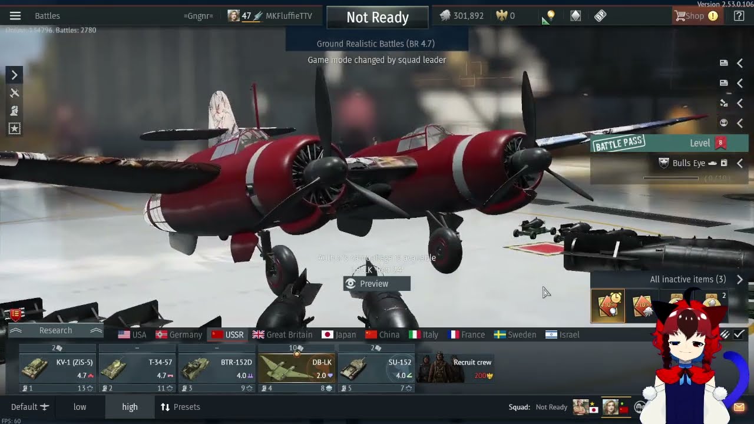
Task: Click the Preview camouflage button
Action: [377, 284]
